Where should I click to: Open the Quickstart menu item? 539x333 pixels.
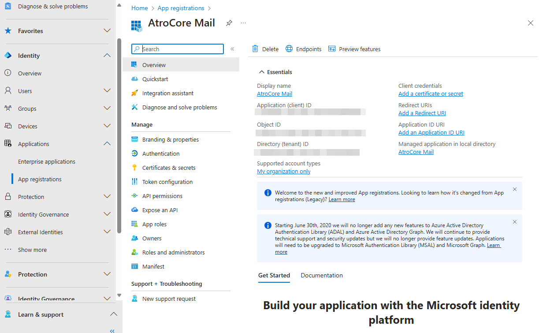(155, 79)
